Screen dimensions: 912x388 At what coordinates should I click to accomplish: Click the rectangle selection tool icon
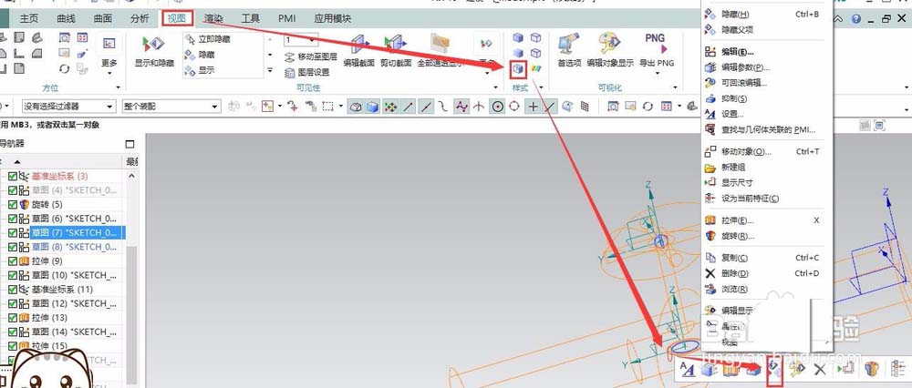pyautogui.click(x=328, y=107)
